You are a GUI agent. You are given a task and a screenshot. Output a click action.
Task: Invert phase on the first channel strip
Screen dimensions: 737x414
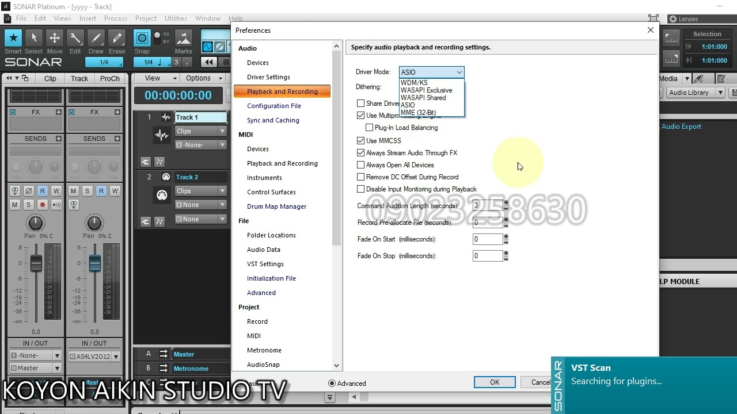pos(28,191)
